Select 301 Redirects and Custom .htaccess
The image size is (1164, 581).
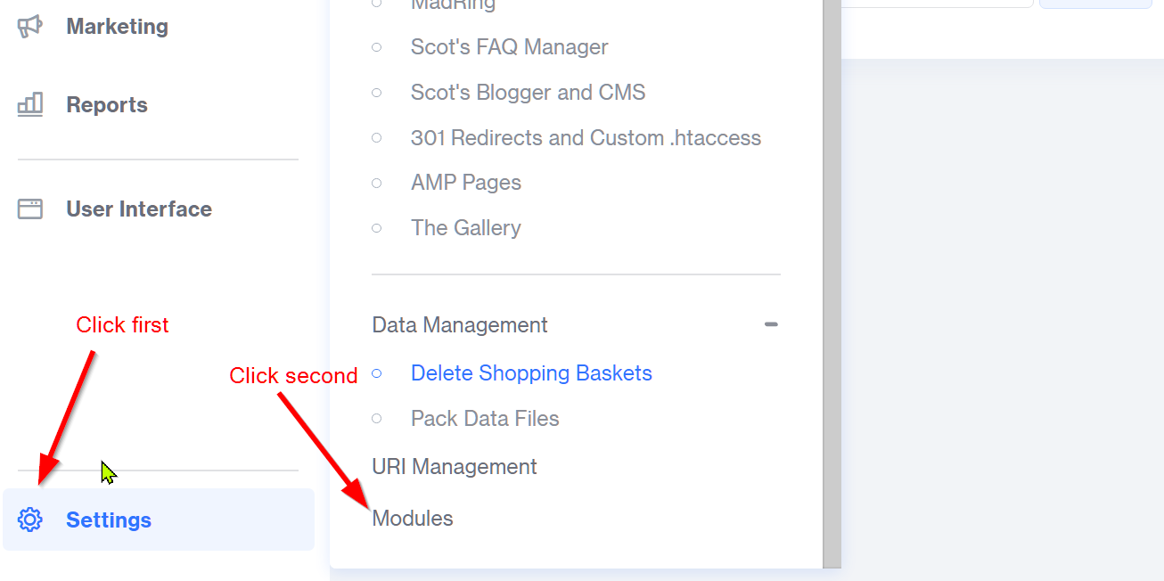[586, 138]
